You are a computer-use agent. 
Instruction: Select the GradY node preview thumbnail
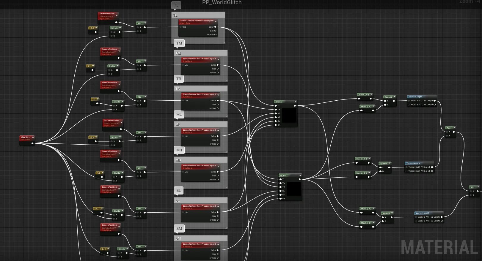(x=294, y=189)
